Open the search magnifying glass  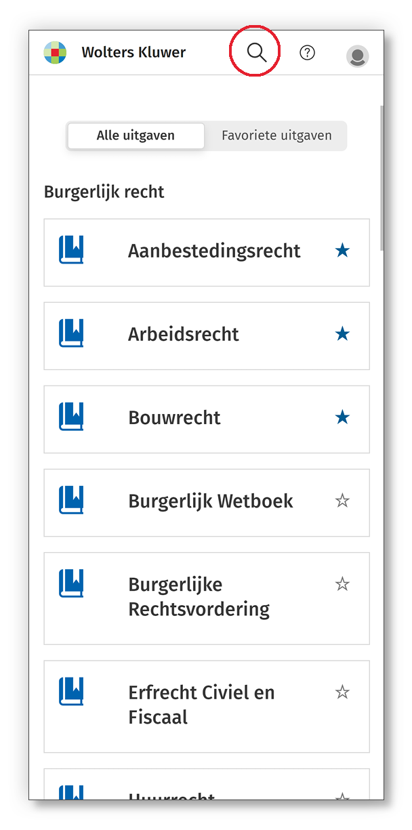tap(256, 52)
